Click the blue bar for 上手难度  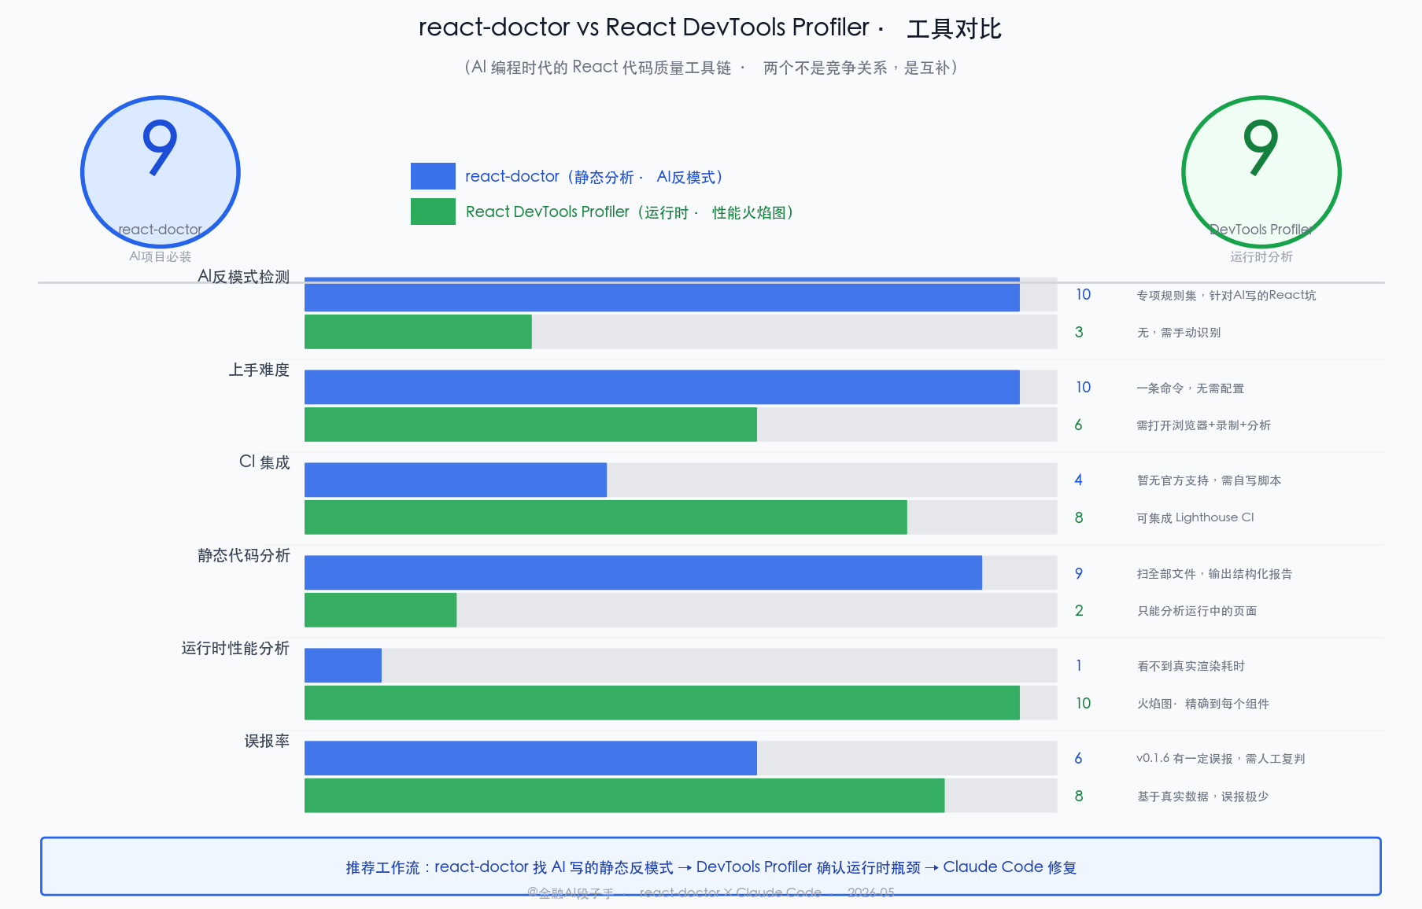tap(662, 387)
